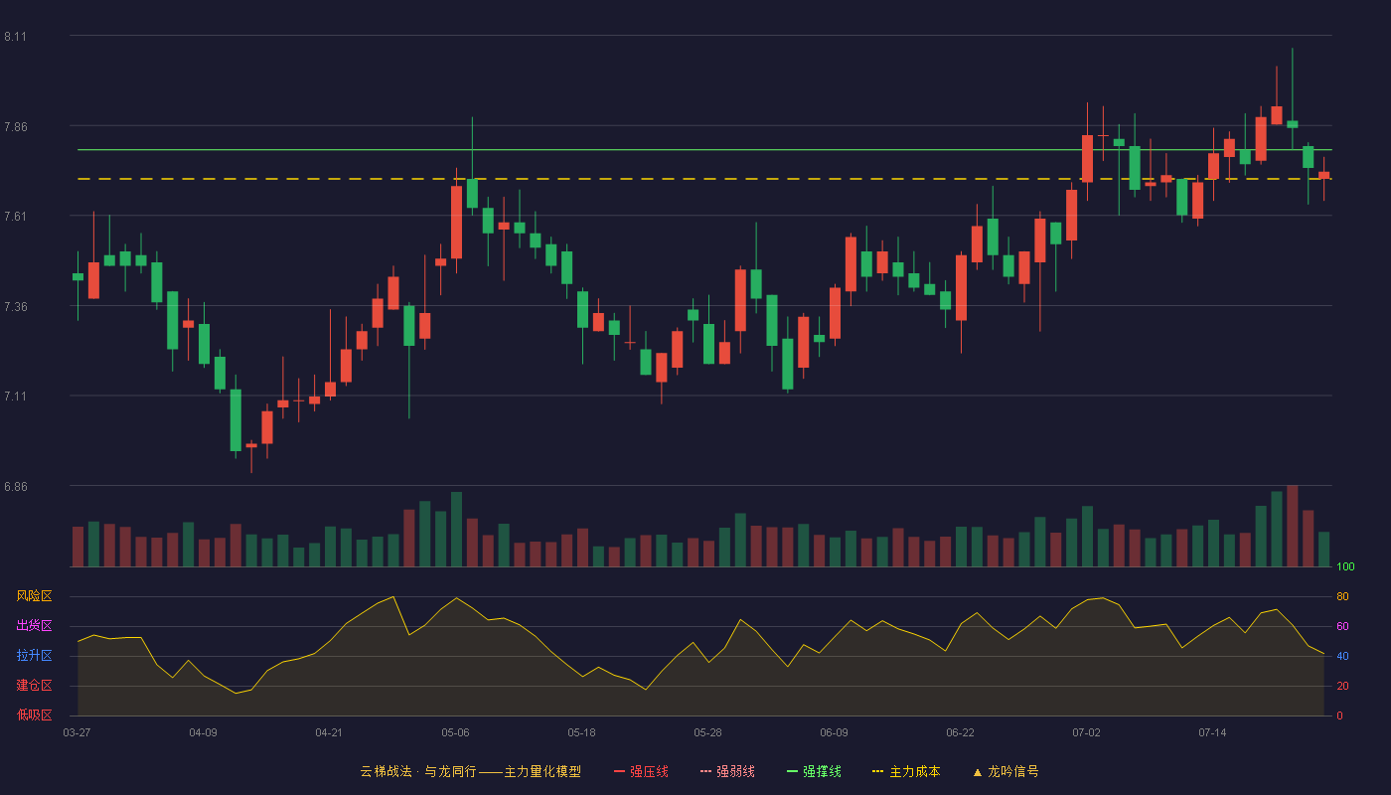Click the 7.61 price axis label
This screenshot has height=795, width=1391.
tap(15, 217)
